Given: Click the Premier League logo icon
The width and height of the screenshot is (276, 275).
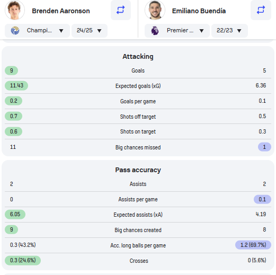Looking at the screenshot, I should click(155, 31).
